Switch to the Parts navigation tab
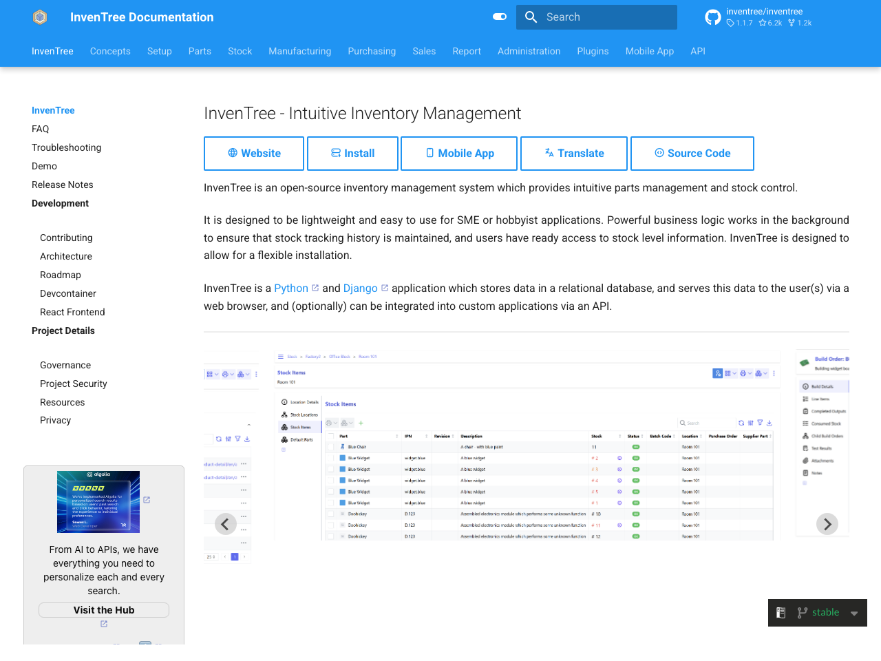881x661 pixels. click(200, 51)
